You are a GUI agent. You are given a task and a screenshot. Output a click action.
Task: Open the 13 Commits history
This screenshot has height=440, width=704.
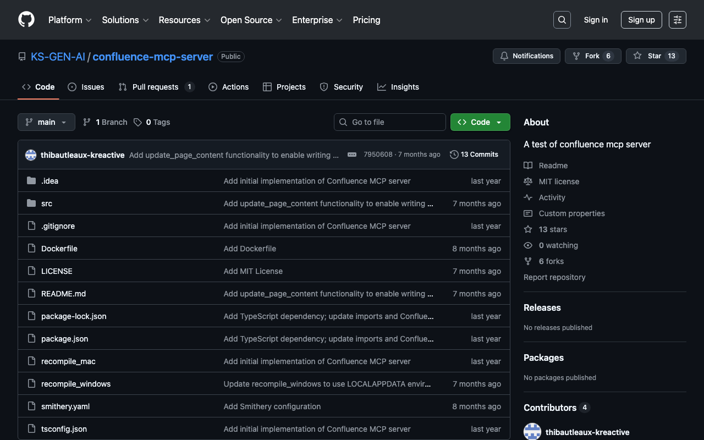(x=474, y=155)
